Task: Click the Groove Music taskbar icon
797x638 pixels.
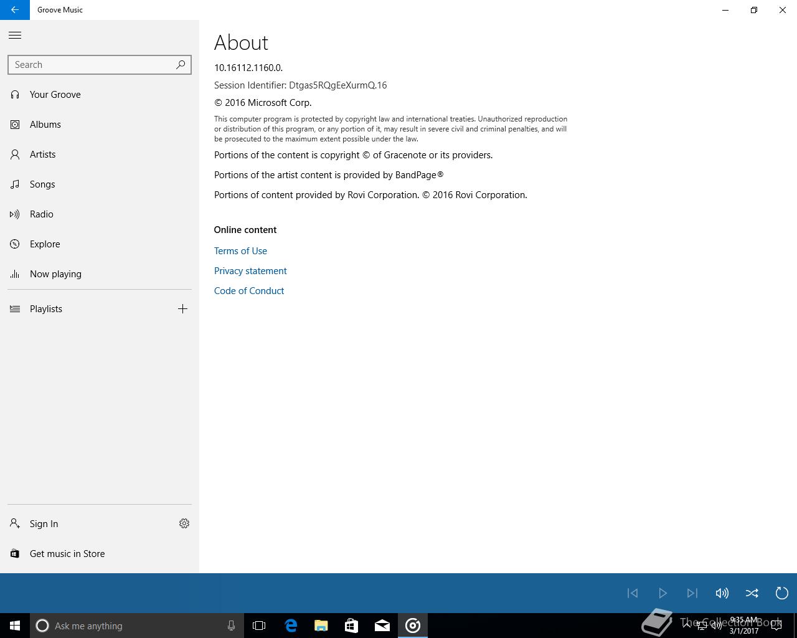Action: (x=413, y=626)
